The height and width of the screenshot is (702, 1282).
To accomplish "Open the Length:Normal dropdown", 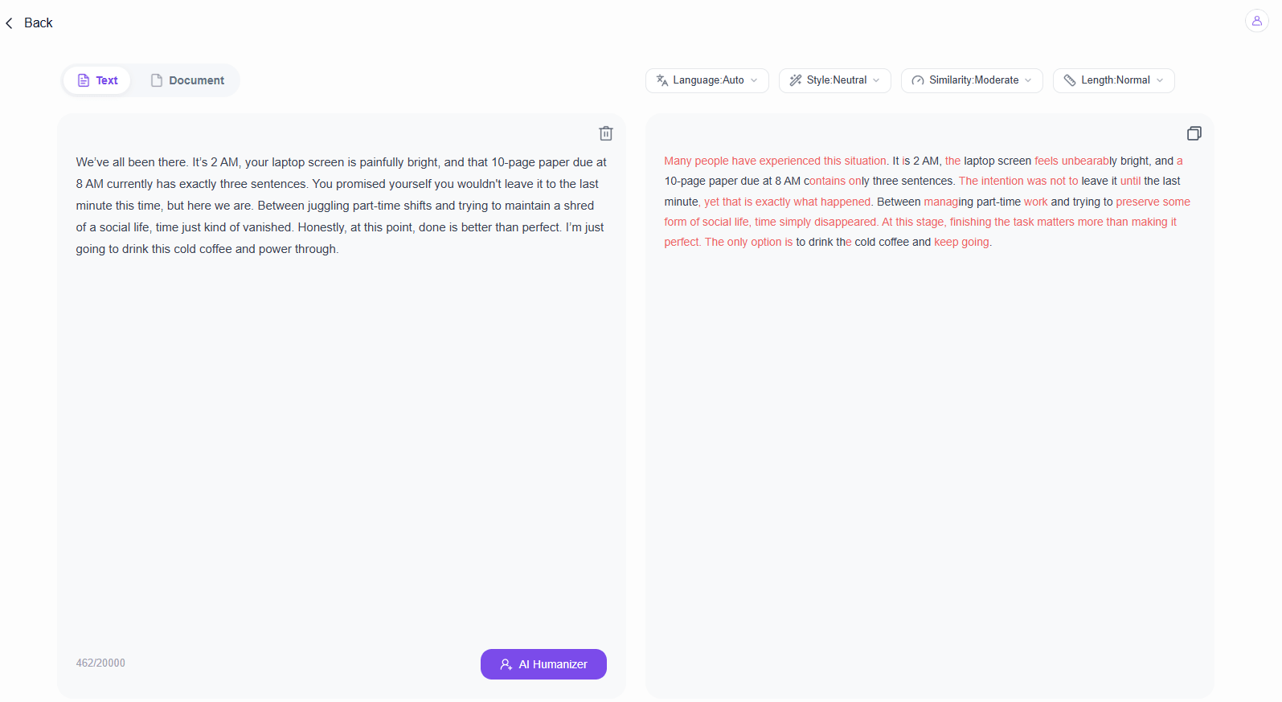I will (1114, 80).
